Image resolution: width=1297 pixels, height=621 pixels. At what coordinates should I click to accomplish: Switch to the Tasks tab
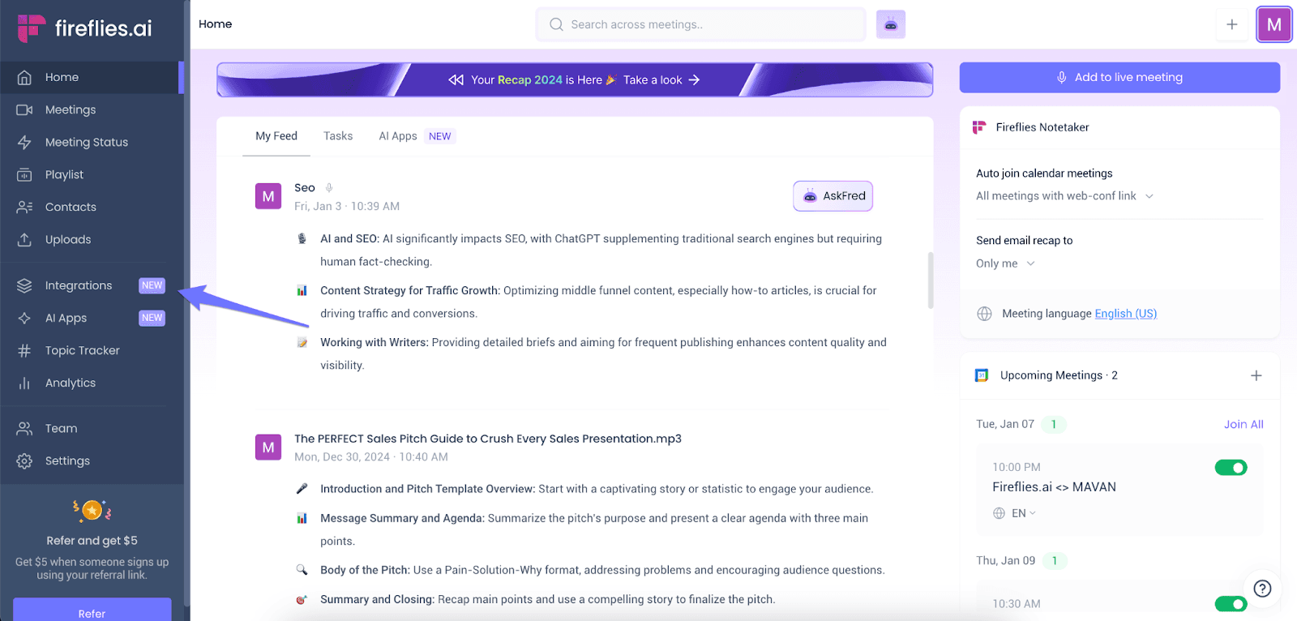click(338, 136)
